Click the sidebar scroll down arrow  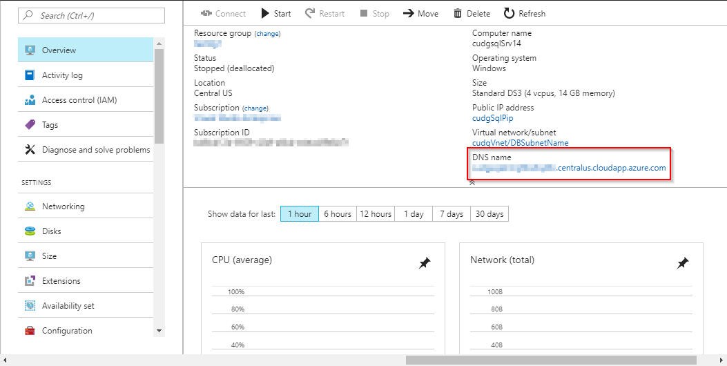[159, 331]
